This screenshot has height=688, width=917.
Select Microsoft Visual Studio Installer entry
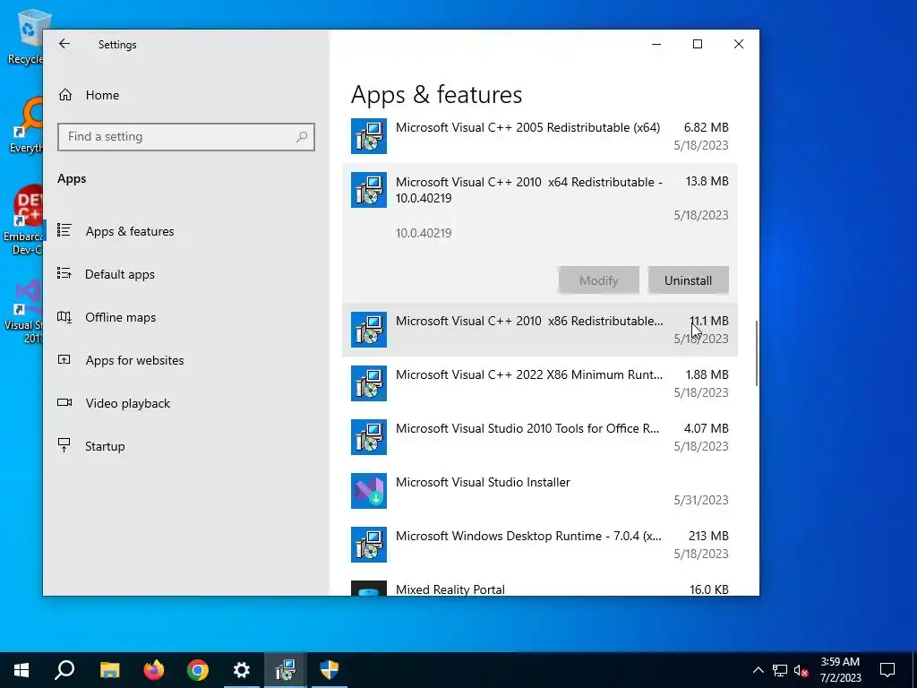pos(539,491)
